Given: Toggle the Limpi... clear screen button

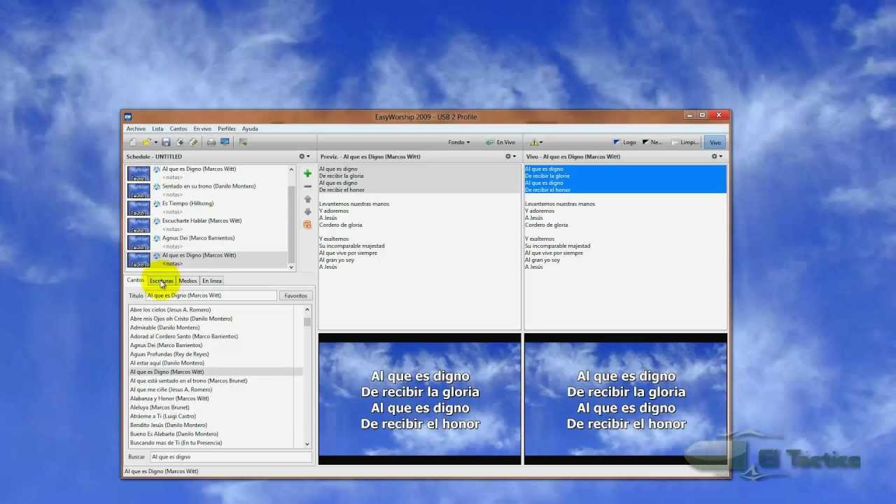Looking at the screenshot, I should 685,142.
